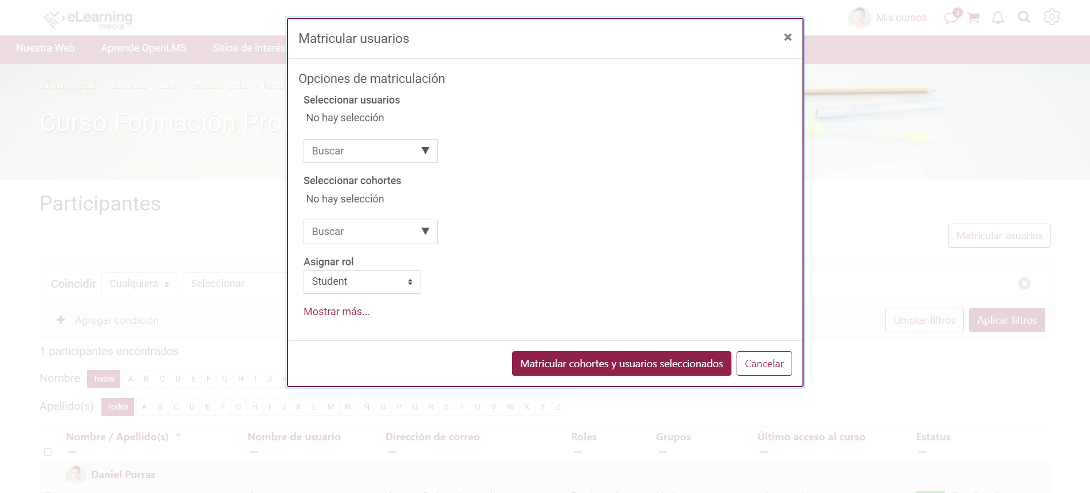Click the Roles column header
The height and width of the screenshot is (493, 1090).
pos(584,437)
